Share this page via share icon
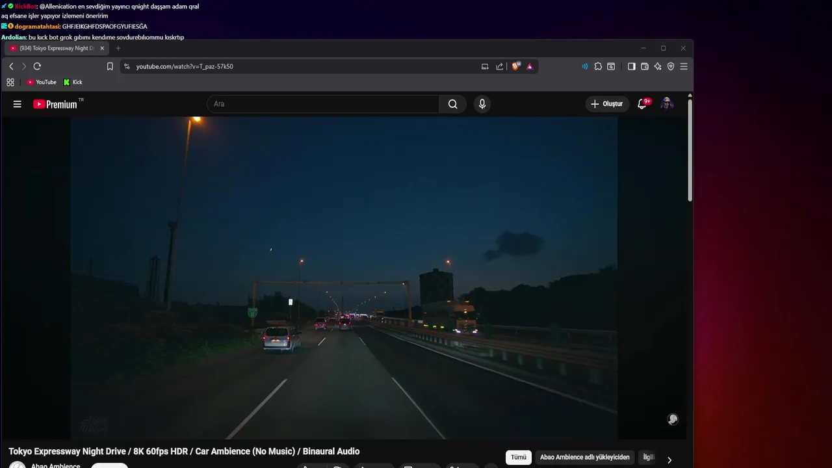832x468 pixels. click(x=499, y=66)
